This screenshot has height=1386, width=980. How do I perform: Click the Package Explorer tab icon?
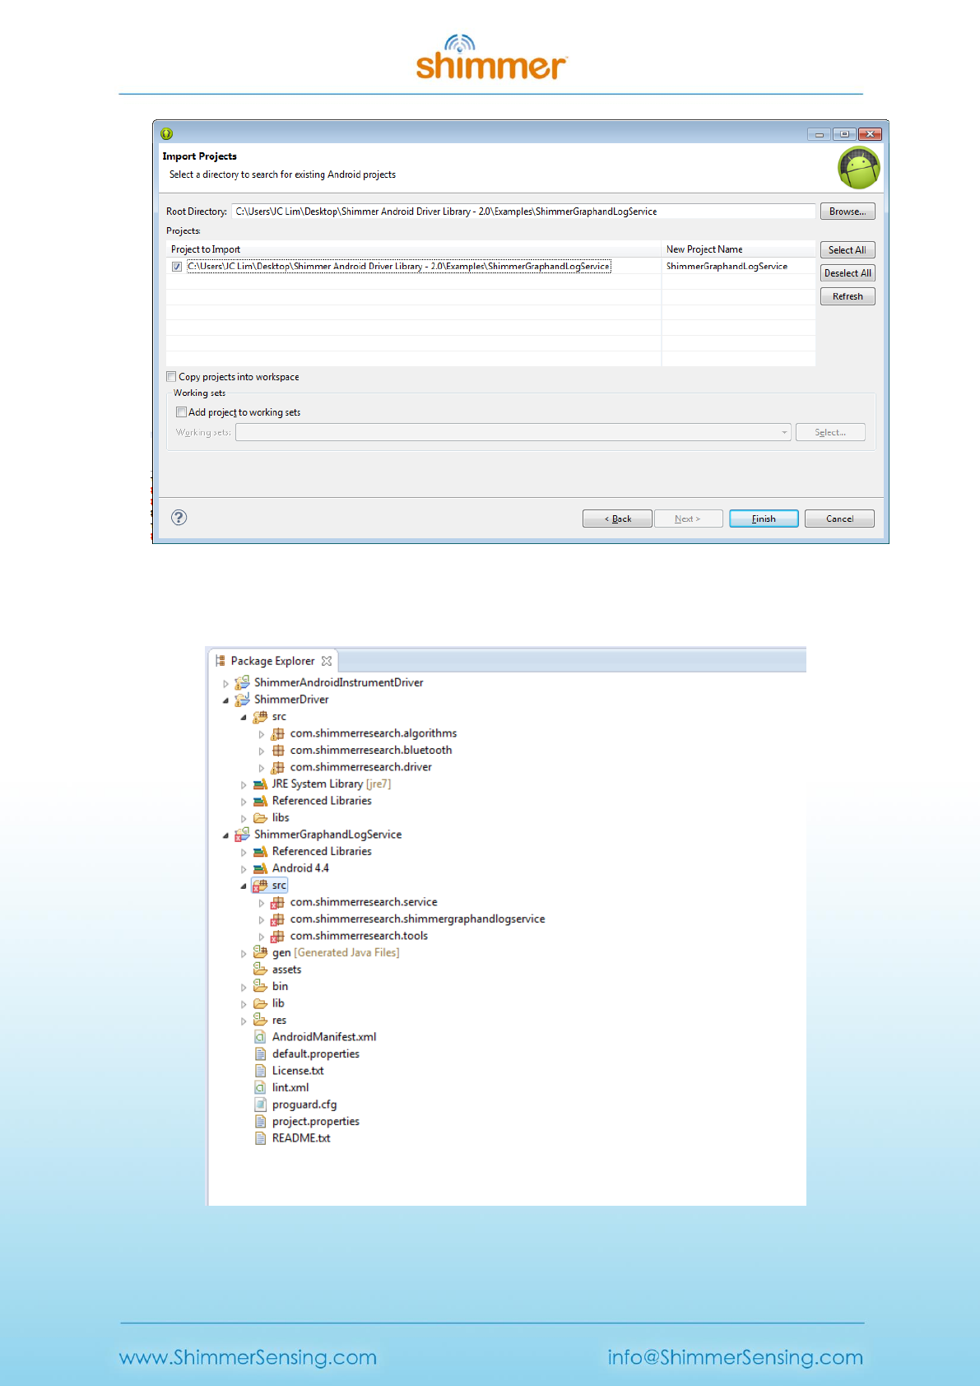pyautogui.click(x=220, y=661)
